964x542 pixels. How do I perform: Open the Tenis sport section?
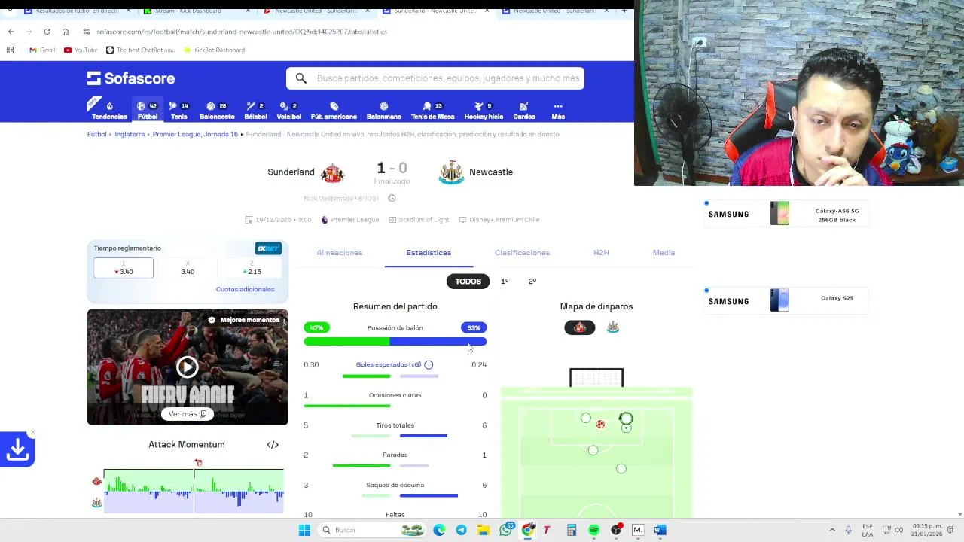click(x=178, y=111)
